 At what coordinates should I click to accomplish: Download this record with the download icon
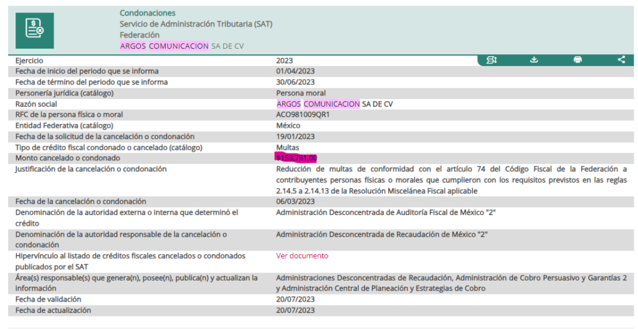(x=534, y=60)
